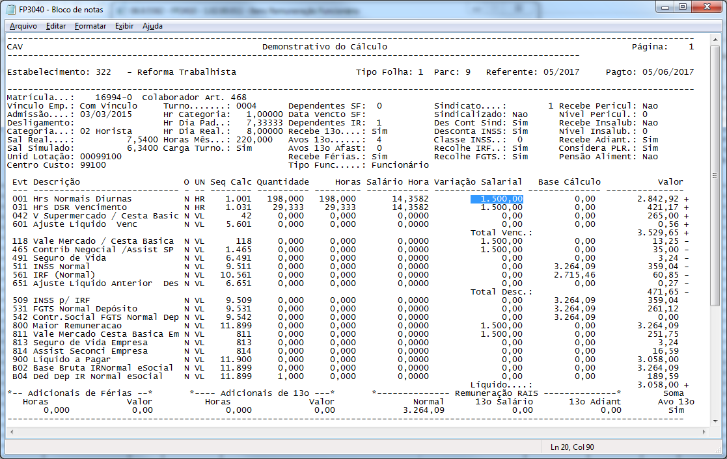Click 'Total Desc.:' label
Image resolution: width=727 pixels, height=459 pixels.
[501, 293]
